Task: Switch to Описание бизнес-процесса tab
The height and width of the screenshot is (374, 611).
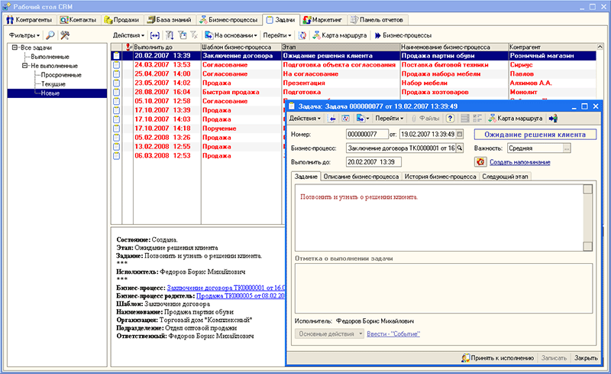Action: (x=361, y=177)
